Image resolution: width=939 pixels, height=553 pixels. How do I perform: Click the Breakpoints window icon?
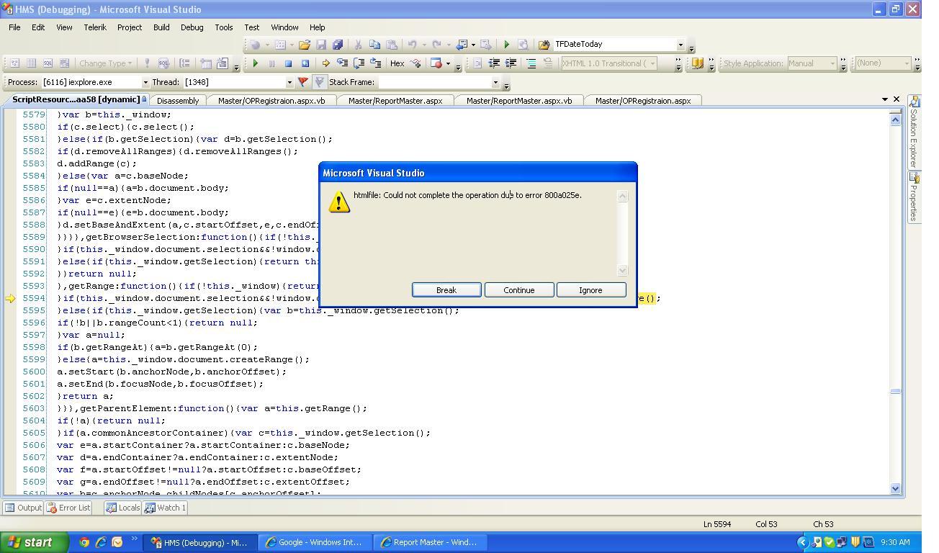(x=436, y=63)
